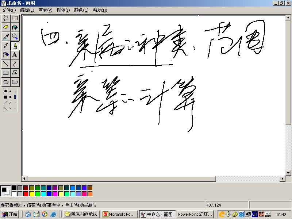Viewport: 292px width, 219px height.
Task: Pick the red color swatch
Action: click(x=26, y=194)
